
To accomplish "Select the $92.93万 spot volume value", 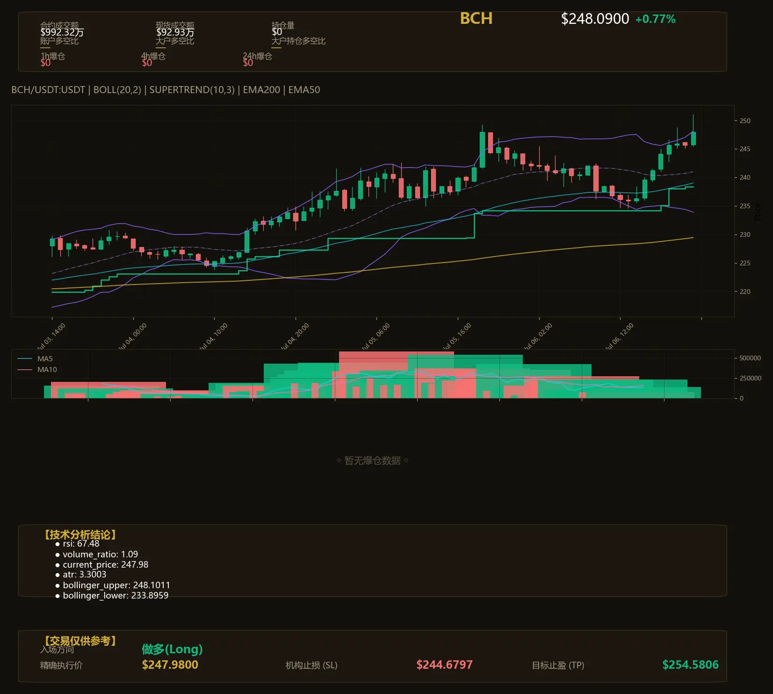I will (175, 32).
